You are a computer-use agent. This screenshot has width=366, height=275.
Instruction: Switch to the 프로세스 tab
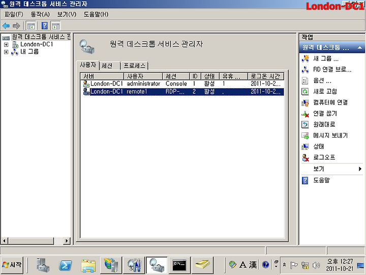[x=134, y=66]
